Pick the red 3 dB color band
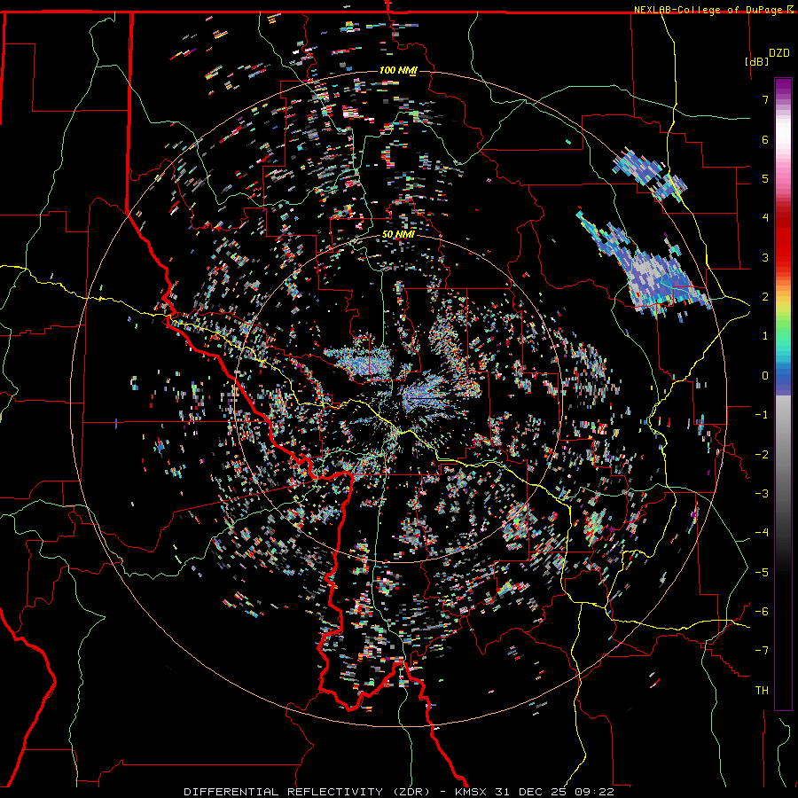The image size is (798, 798). [x=783, y=257]
